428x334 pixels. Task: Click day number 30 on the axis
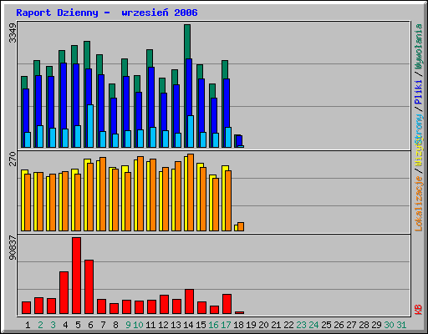tap(389, 325)
